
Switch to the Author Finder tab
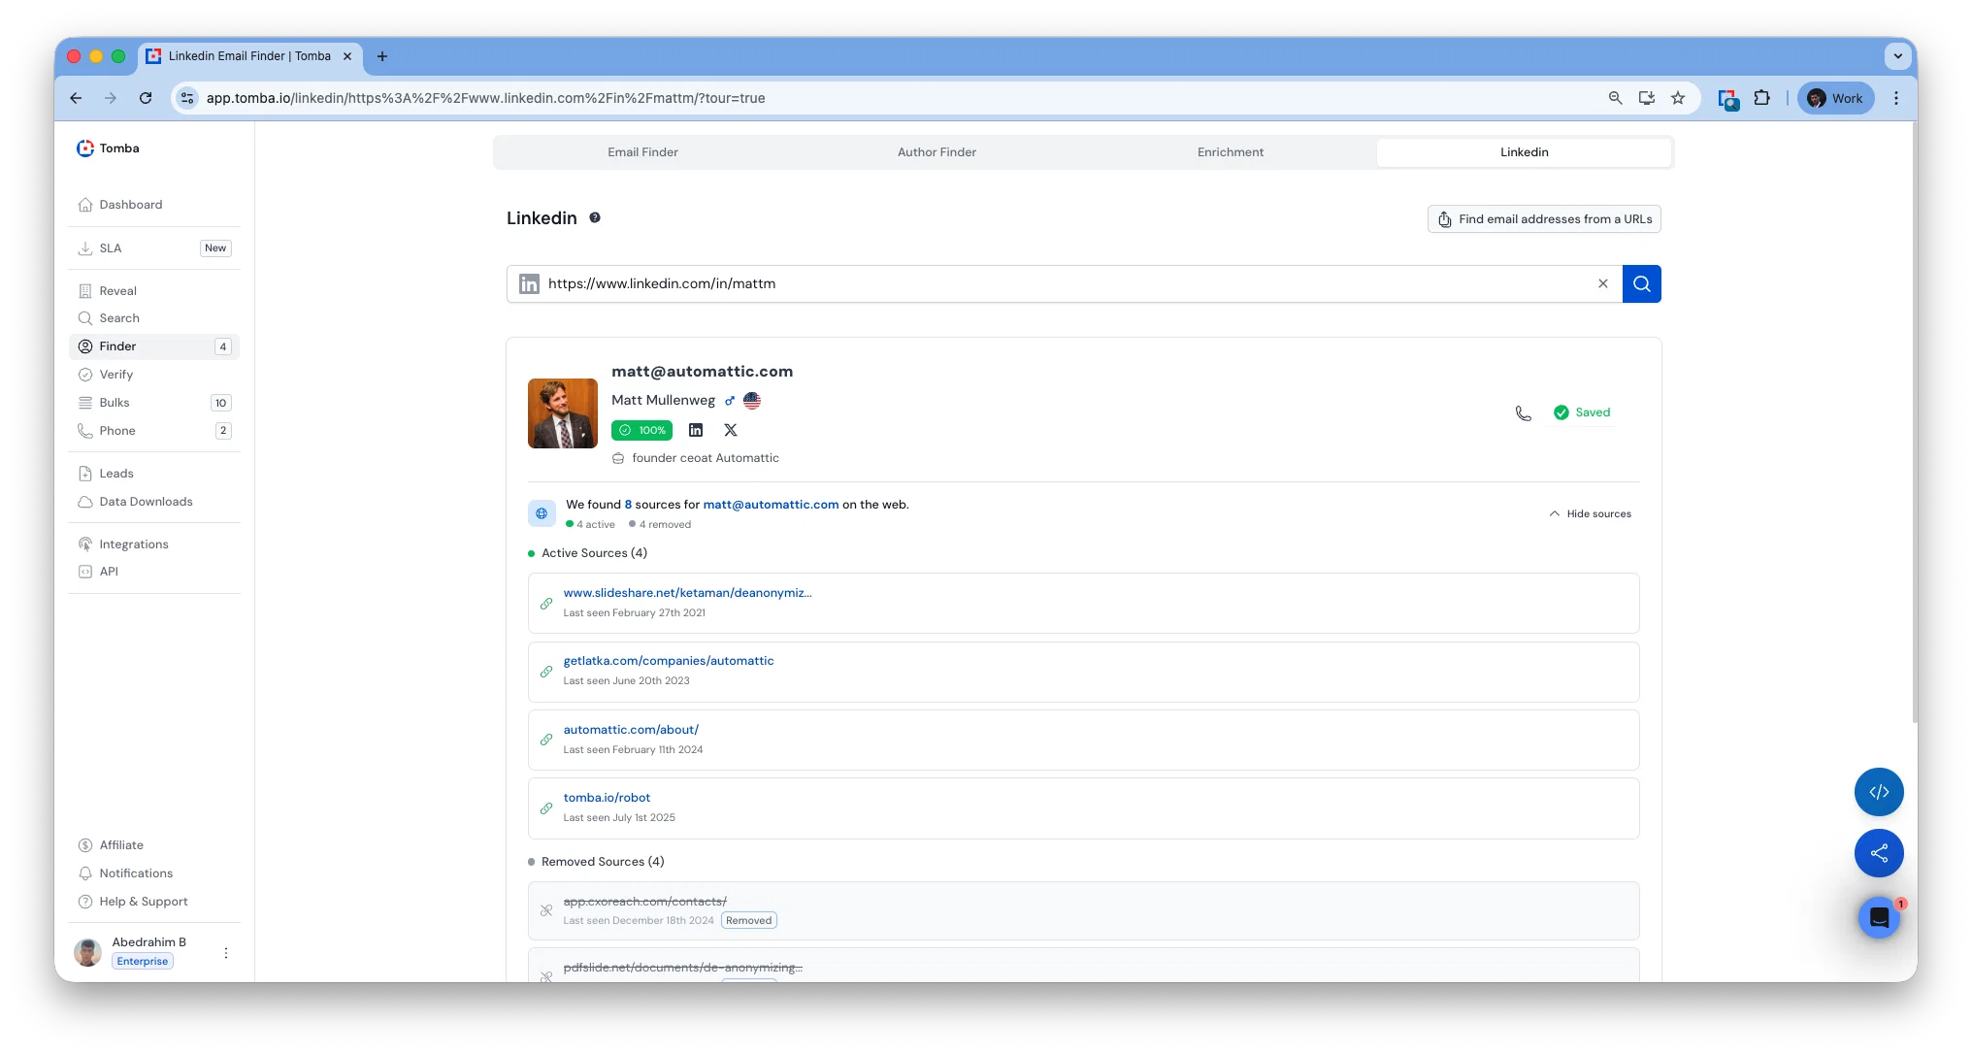point(937,152)
